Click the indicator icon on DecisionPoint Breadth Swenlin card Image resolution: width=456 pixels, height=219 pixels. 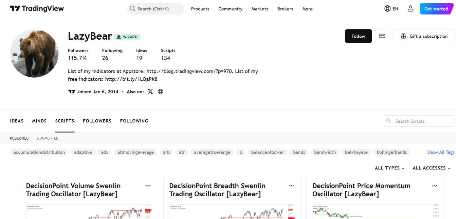point(291,186)
